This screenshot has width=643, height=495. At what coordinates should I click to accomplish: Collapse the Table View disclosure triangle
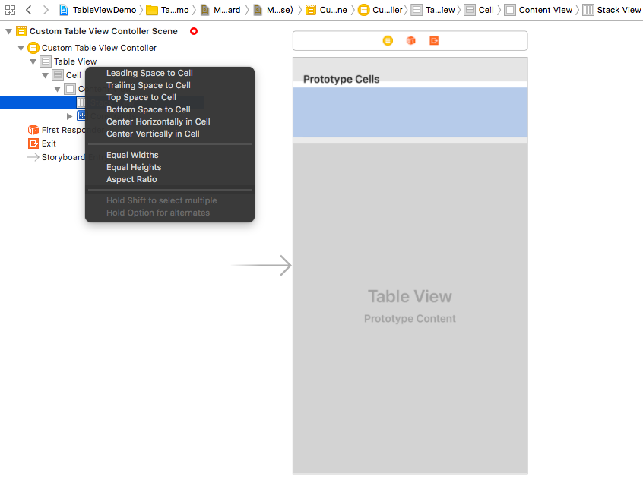33,61
